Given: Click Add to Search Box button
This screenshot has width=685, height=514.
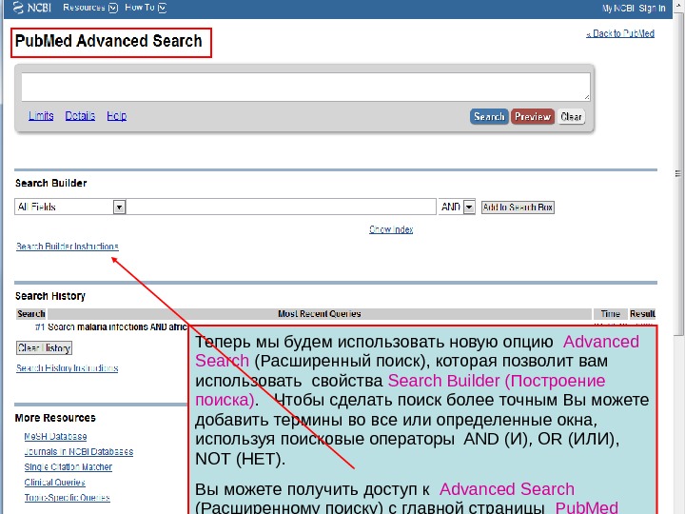Looking at the screenshot, I should pyautogui.click(x=518, y=208).
